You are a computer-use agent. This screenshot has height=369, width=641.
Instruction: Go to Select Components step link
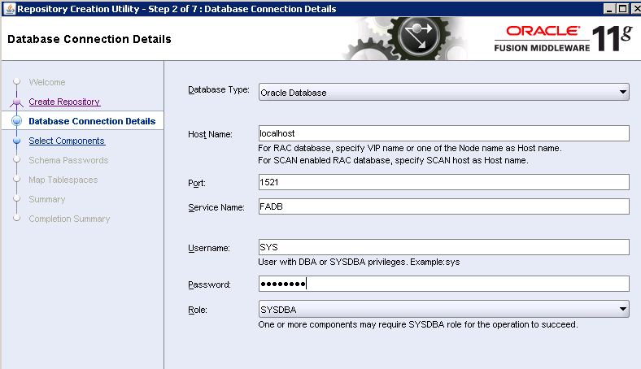(67, 141)
